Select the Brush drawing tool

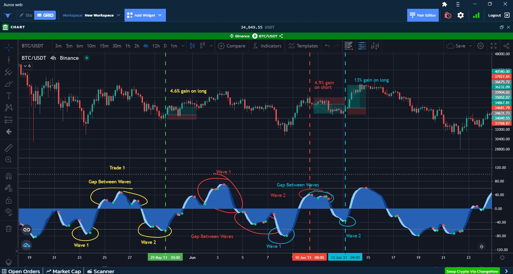9,84
